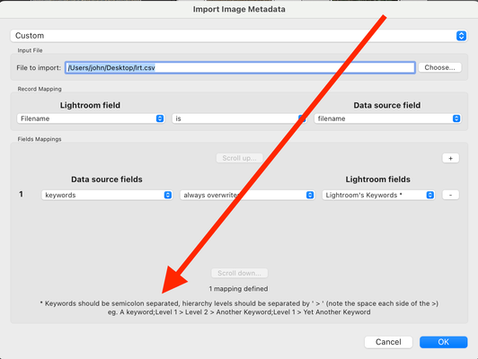Click the Scroll down... button
This screenshot has height=359, width=478.
click(x=239, y=273)
